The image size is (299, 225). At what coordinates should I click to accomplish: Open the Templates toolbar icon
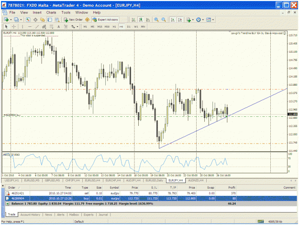(x=209, y=20)
